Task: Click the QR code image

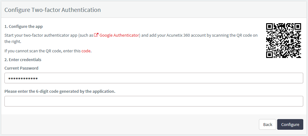Action: [x=283, y=40]
